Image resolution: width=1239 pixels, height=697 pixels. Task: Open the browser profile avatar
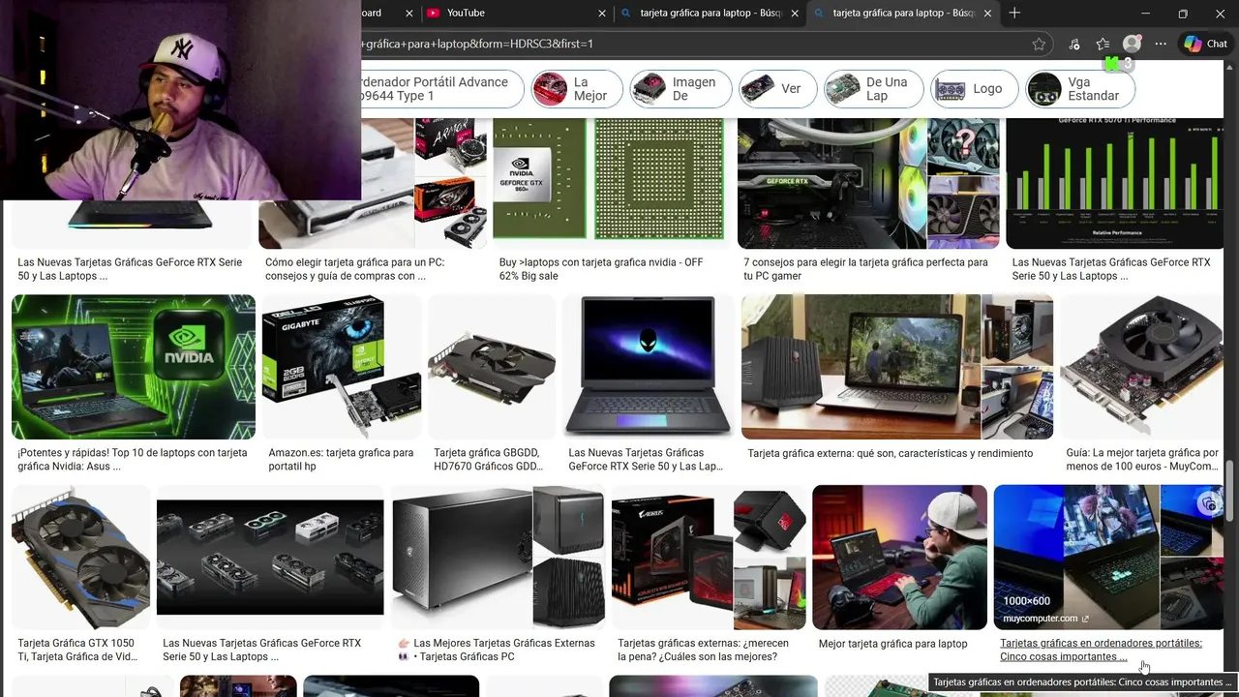[1132, 44]
